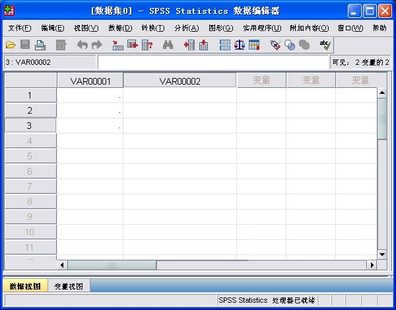Viewport: 396px width, 310px height.
Task: Click the Find binoculars icon
Action: tap(168, 45)
